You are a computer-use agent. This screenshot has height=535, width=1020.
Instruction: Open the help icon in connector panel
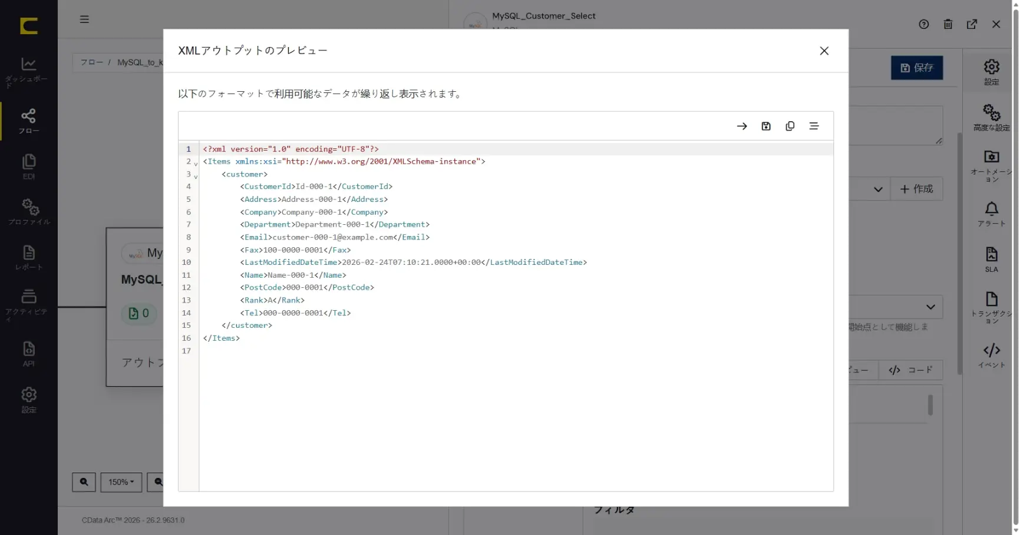(923, 24)
